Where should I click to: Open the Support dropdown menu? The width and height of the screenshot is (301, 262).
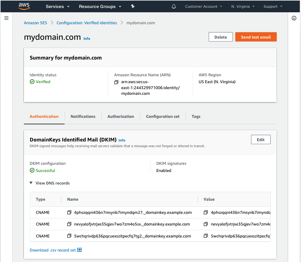coord(273,7)
